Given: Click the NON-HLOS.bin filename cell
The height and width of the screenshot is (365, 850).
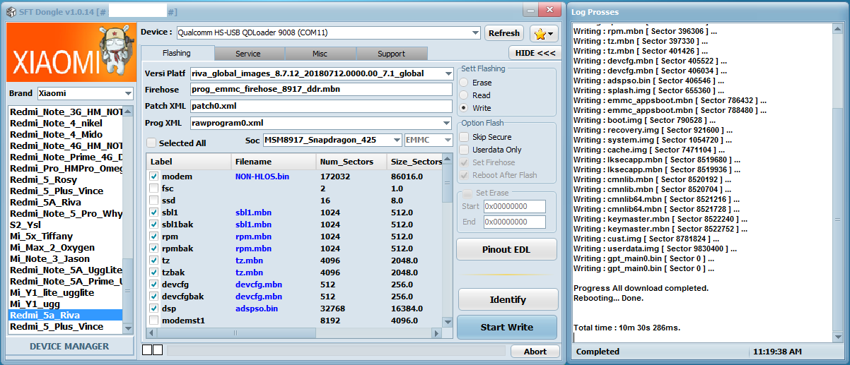Looking at the screenshot, I should tap(262, 176).
